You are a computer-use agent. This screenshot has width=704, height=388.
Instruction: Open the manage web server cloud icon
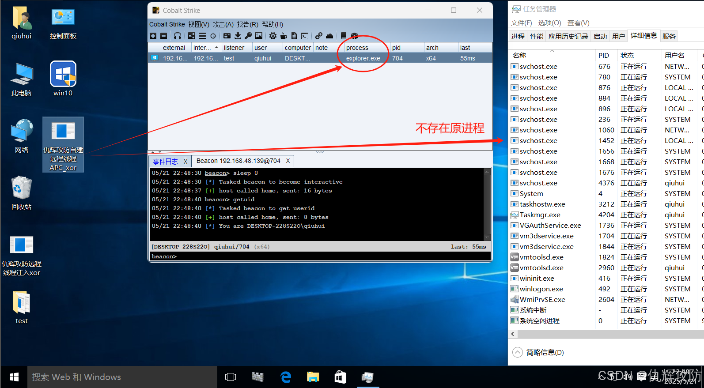pos(329,36)
